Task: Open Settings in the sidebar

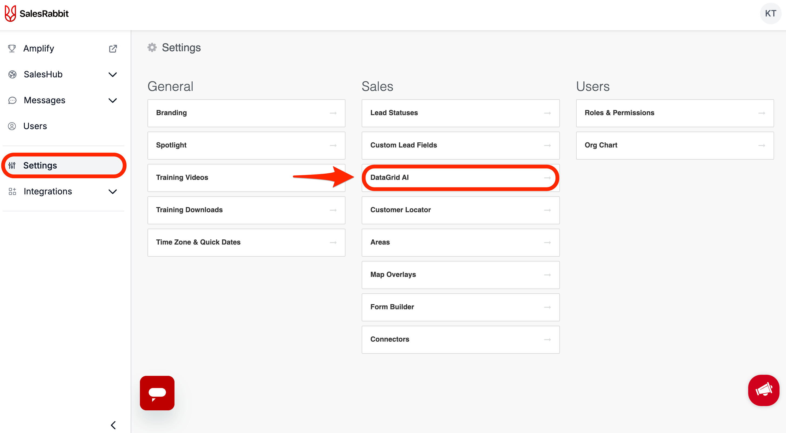Action: click(x=63, y=165)
